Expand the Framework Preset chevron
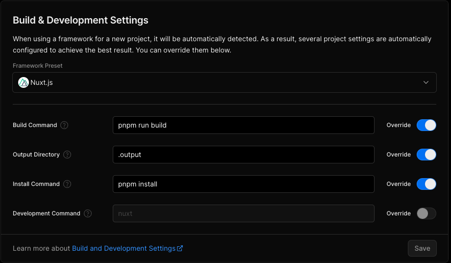Screen dimensions: 451x263 click(x=426, y=82)
